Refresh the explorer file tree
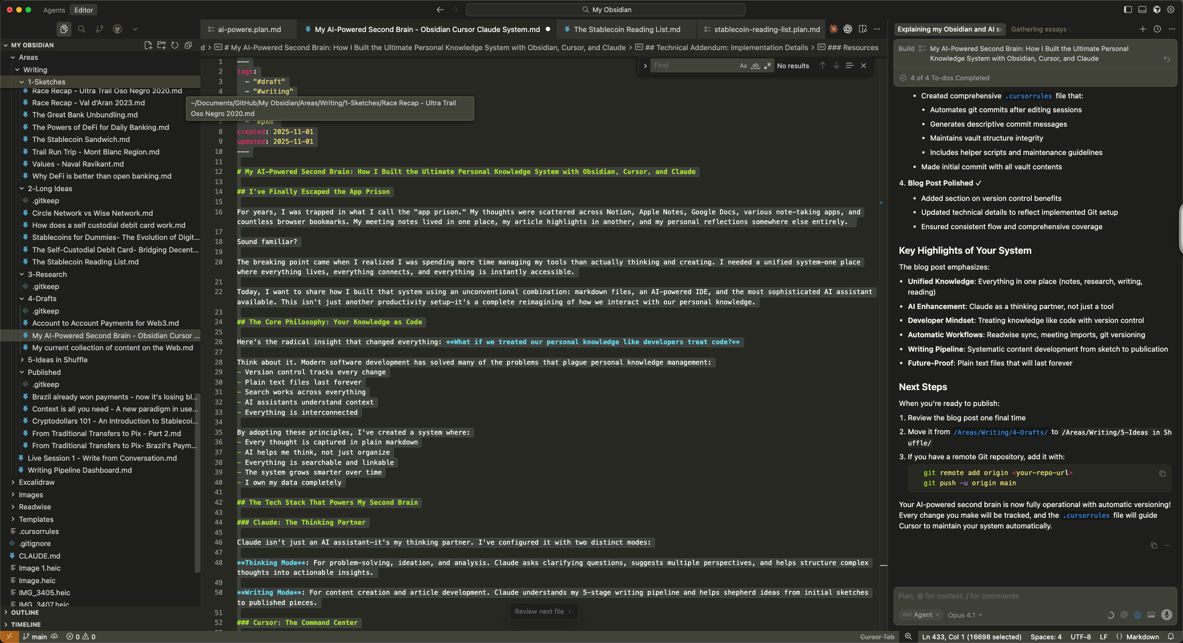Screen dimensions: 1183x643 click(x=174, y=45)
